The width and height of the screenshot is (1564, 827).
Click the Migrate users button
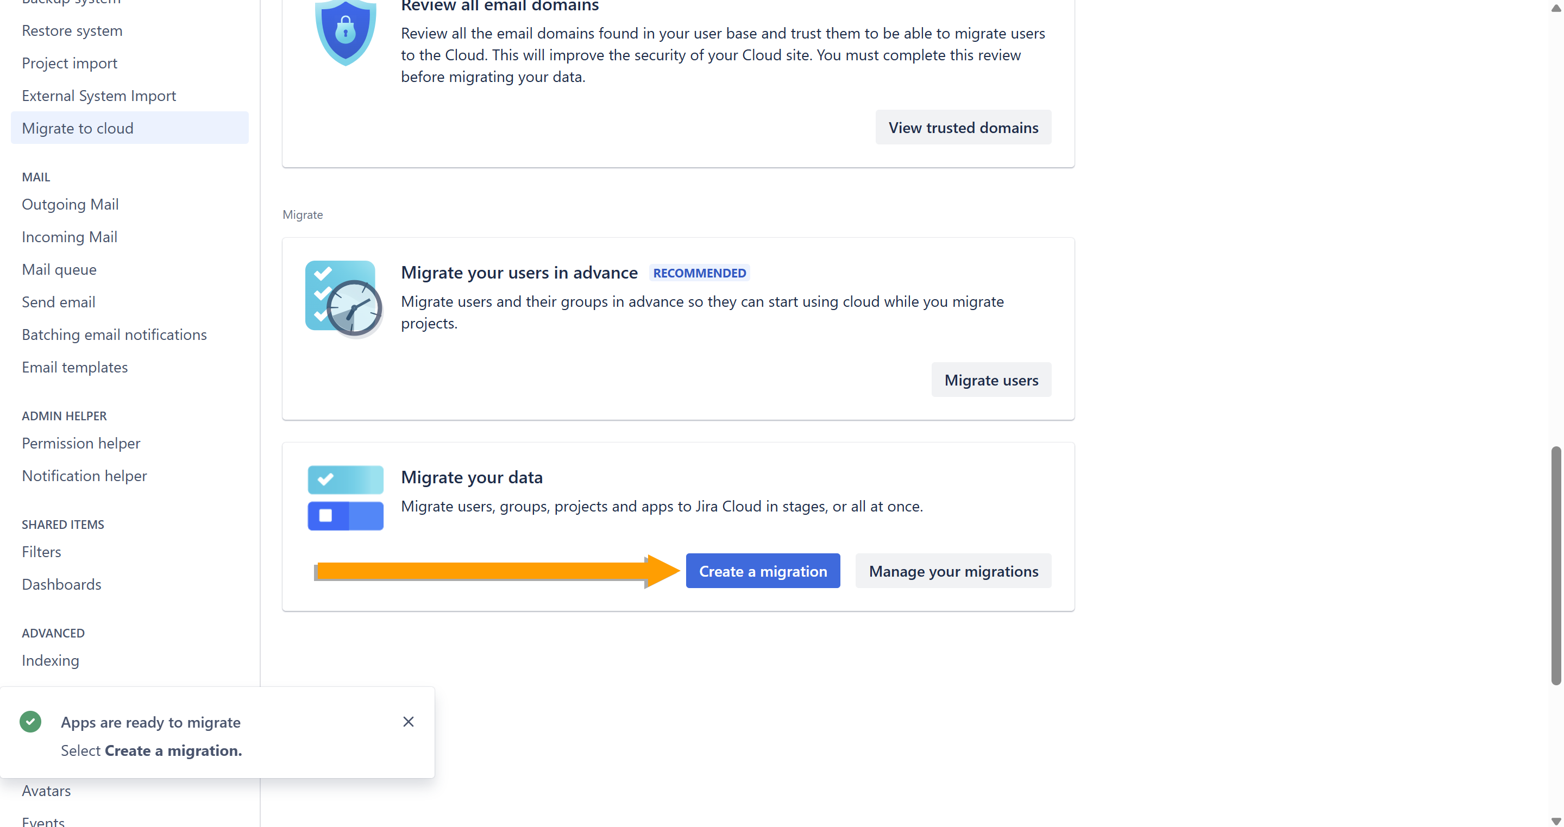[991, 380]
